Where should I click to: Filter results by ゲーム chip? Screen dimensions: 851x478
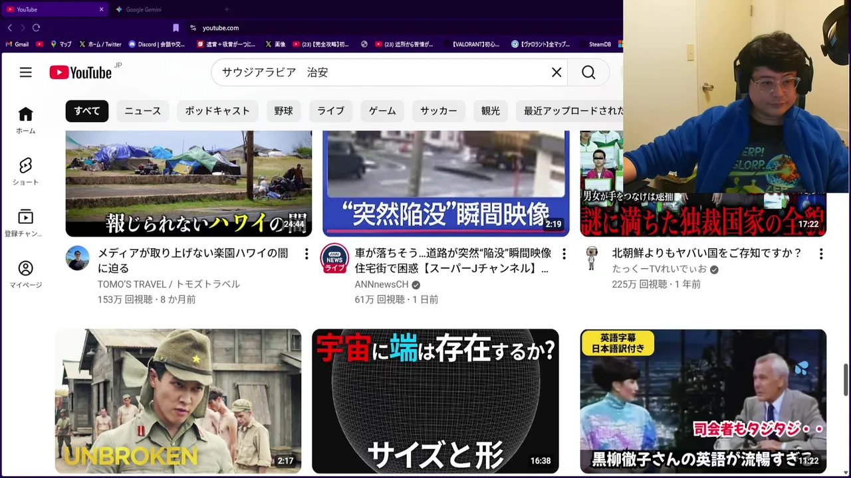pos(382,111)
